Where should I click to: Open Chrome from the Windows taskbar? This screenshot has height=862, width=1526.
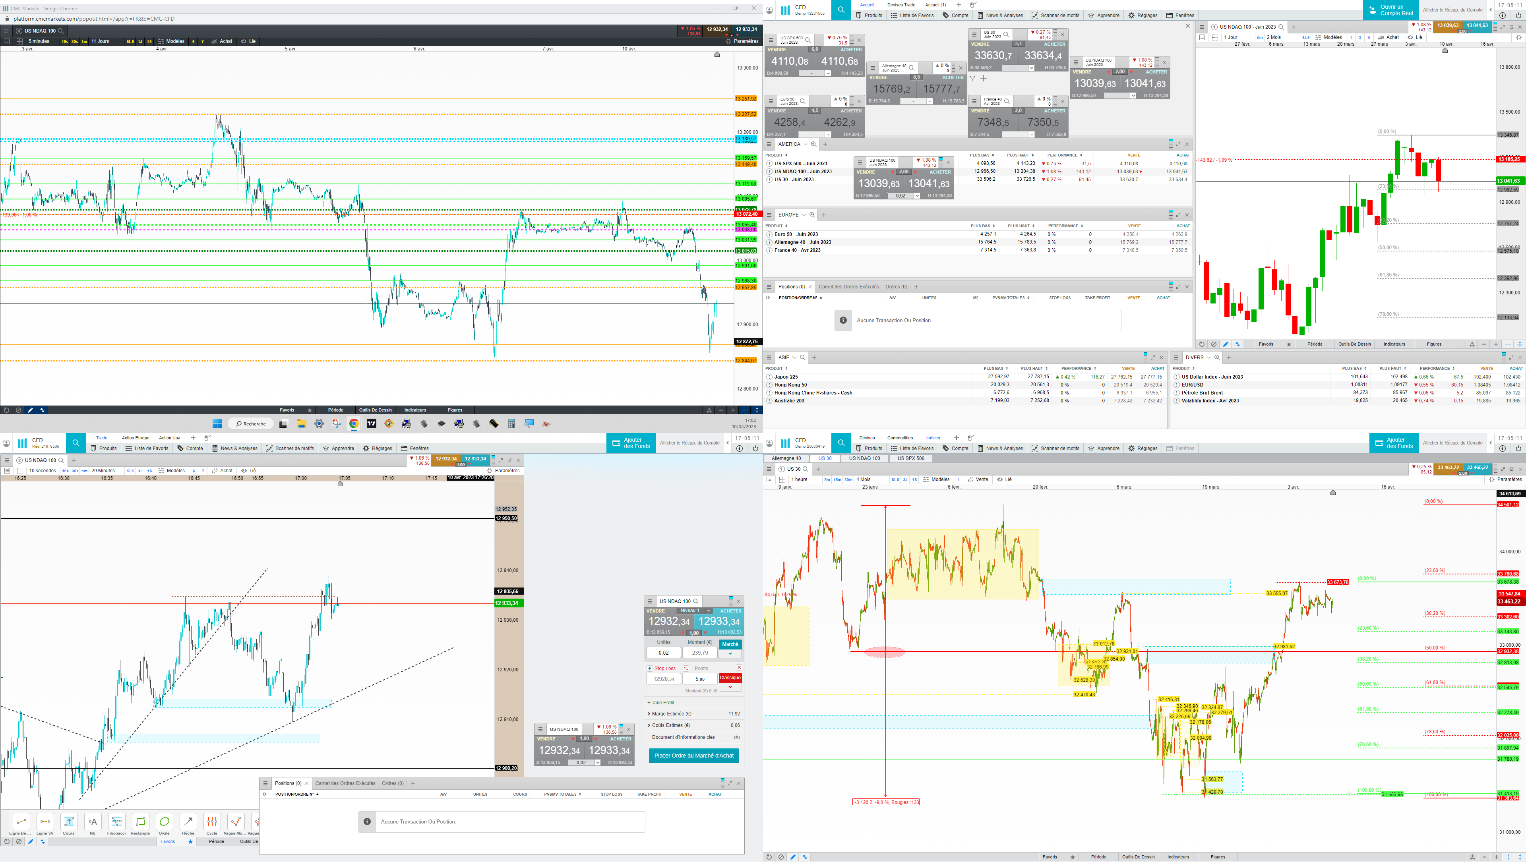click(354, 424)
